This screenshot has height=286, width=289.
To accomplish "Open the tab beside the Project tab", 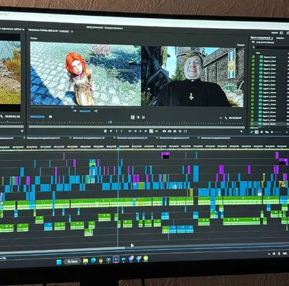I will (x=280, y=38).
